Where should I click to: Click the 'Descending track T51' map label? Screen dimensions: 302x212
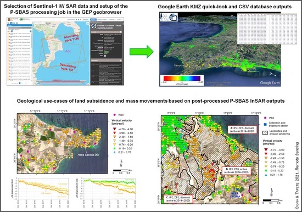(x=68, y=67)
